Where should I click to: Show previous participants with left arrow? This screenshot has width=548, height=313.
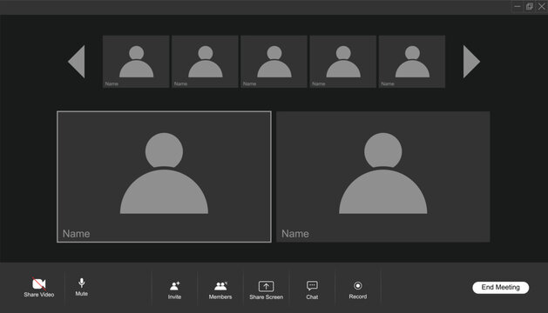pyautogui.click(x=77, y=62)
